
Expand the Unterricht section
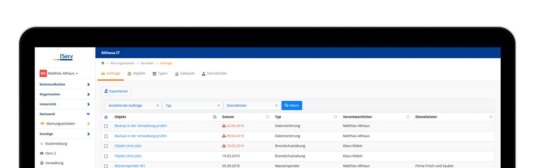pos(65,104)
